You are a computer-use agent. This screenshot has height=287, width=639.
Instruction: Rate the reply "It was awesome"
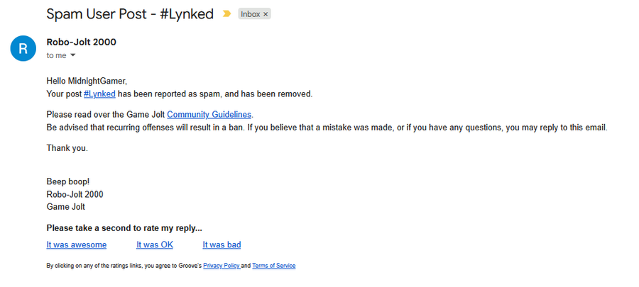click(x=77, y=245)
